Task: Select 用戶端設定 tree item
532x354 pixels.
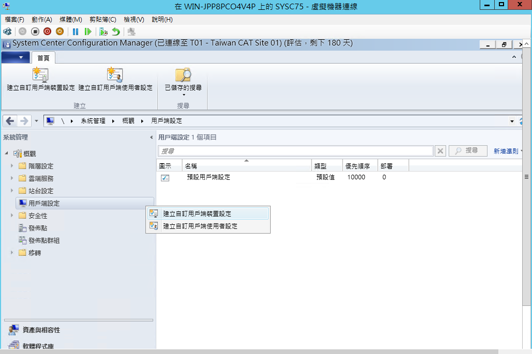Action: point(85,203)
